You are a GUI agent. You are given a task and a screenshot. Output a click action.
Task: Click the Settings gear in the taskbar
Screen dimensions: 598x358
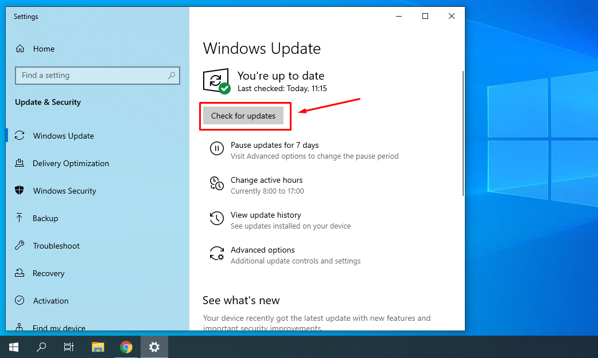click(154, 347)
